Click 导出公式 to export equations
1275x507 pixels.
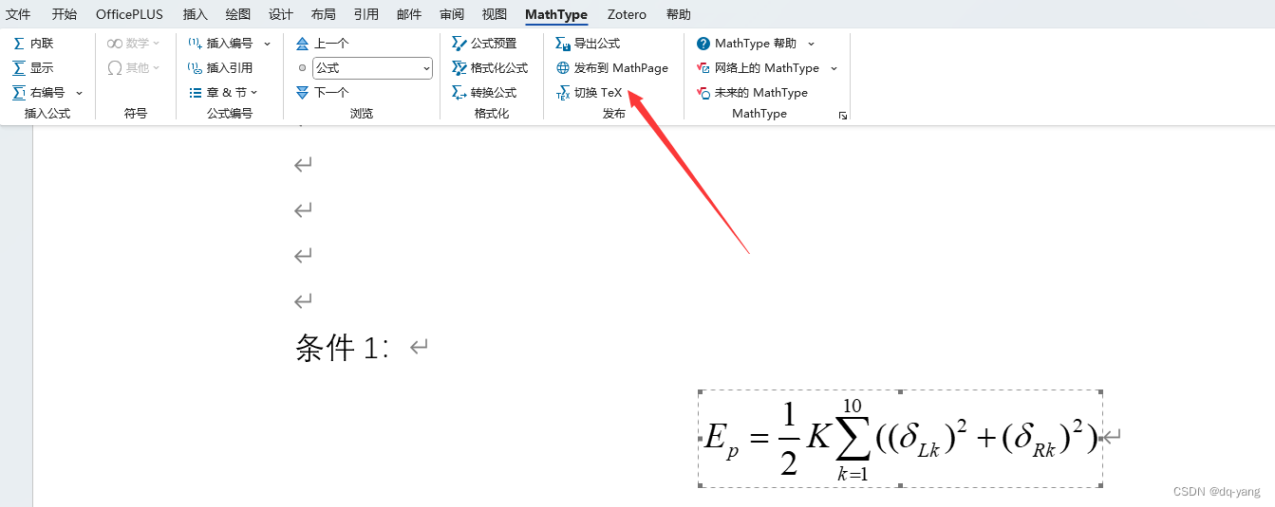[x=588, y=44]
